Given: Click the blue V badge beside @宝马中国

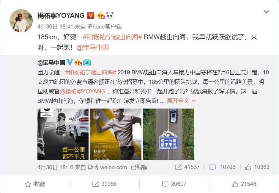Looking at the screenshot, I should [70, 62].
